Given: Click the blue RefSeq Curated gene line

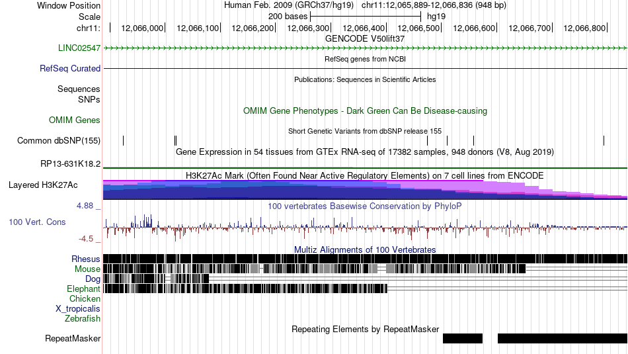Looking at the screenshot, I should [x=366, y=69].
